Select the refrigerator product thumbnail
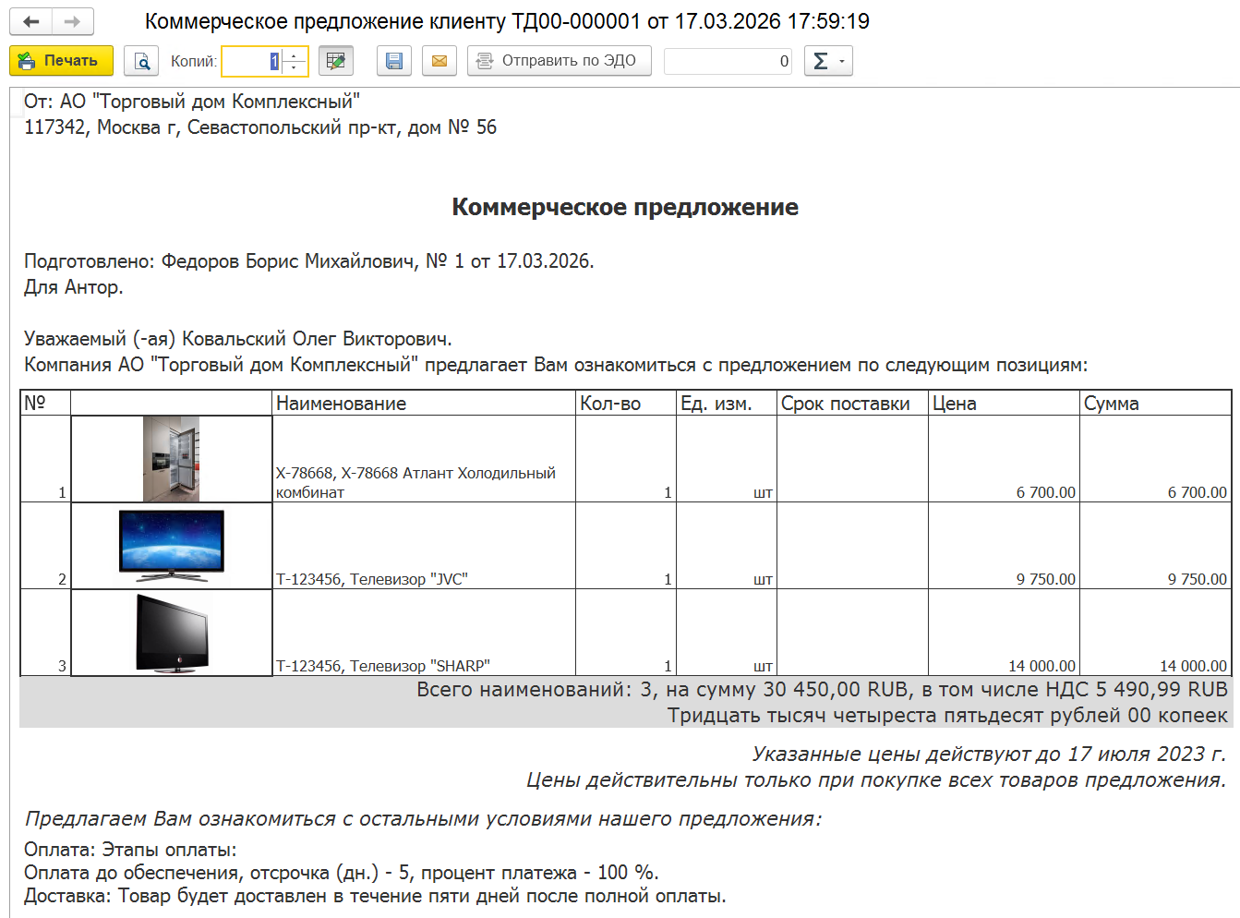Screen dimensions: 1240x918 point(172,459)
